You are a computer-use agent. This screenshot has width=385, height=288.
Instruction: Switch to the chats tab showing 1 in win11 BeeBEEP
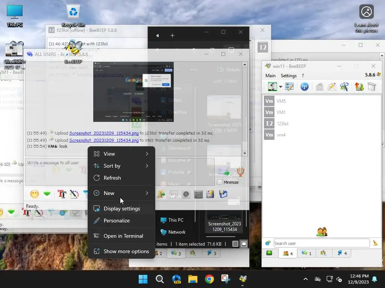pyautogui.click(x=306, y=253)
